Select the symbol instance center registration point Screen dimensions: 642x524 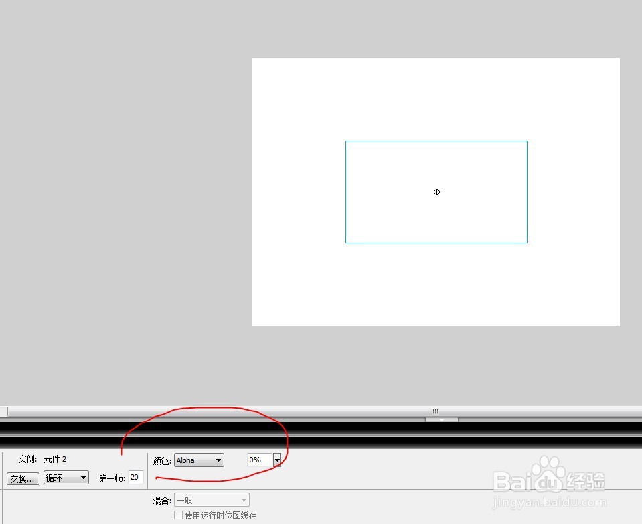(x=436, y=192)
